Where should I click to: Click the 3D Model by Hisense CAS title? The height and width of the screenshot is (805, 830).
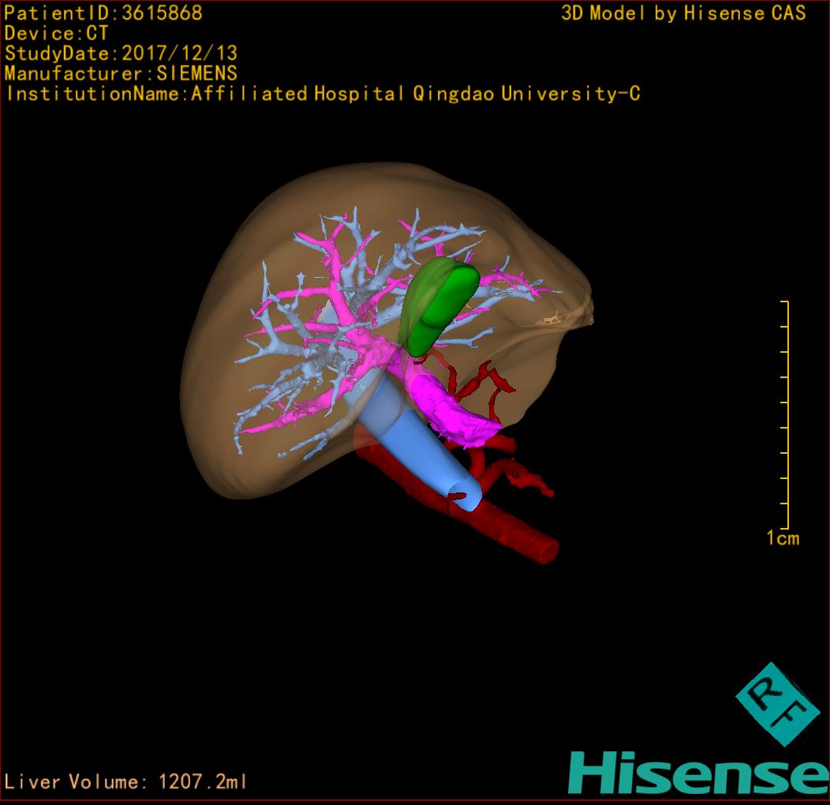tap(683, 13)
